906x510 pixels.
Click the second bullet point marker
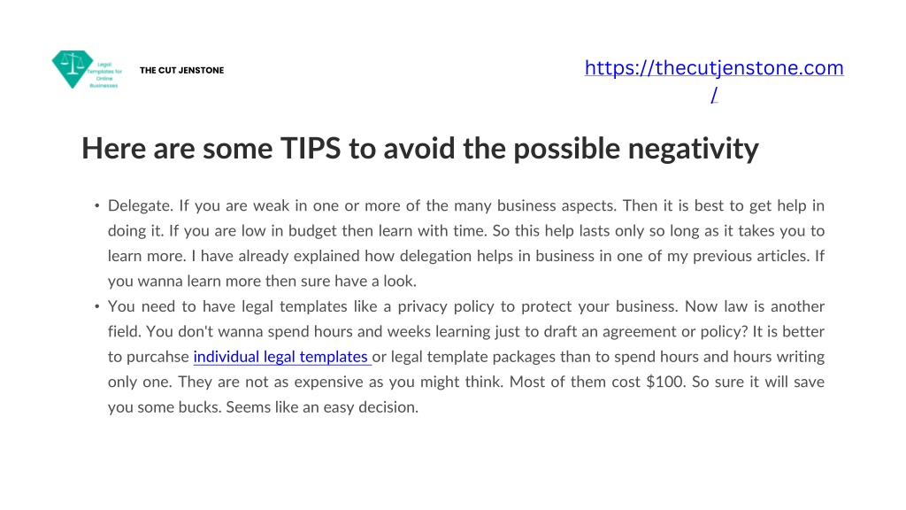[x=97, y=306]
